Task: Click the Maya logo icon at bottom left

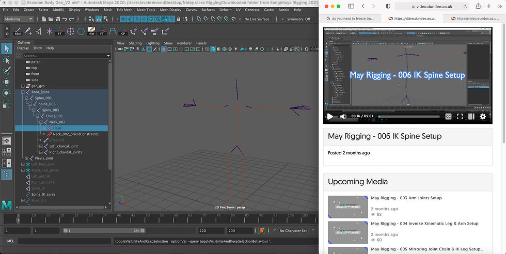Action: pos(6,205)
